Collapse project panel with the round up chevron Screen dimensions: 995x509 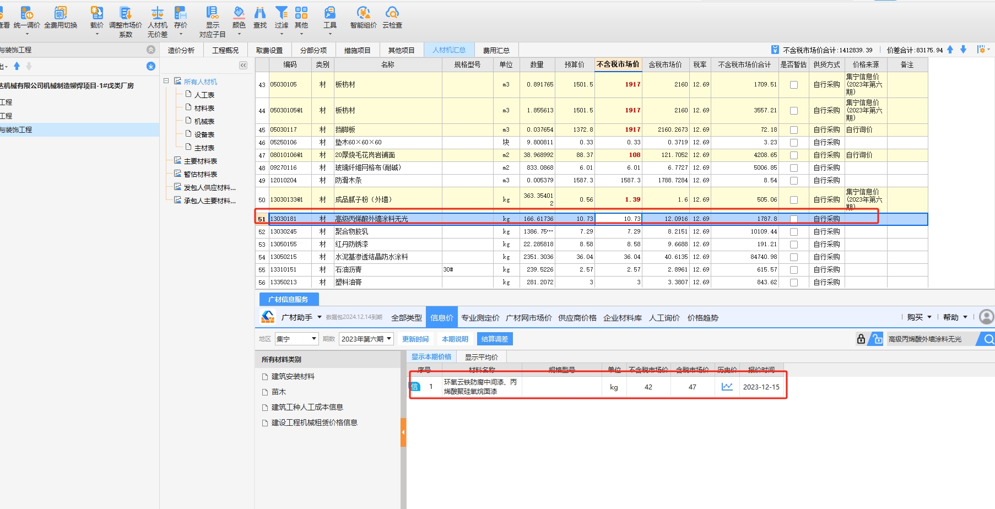(151, 50)
